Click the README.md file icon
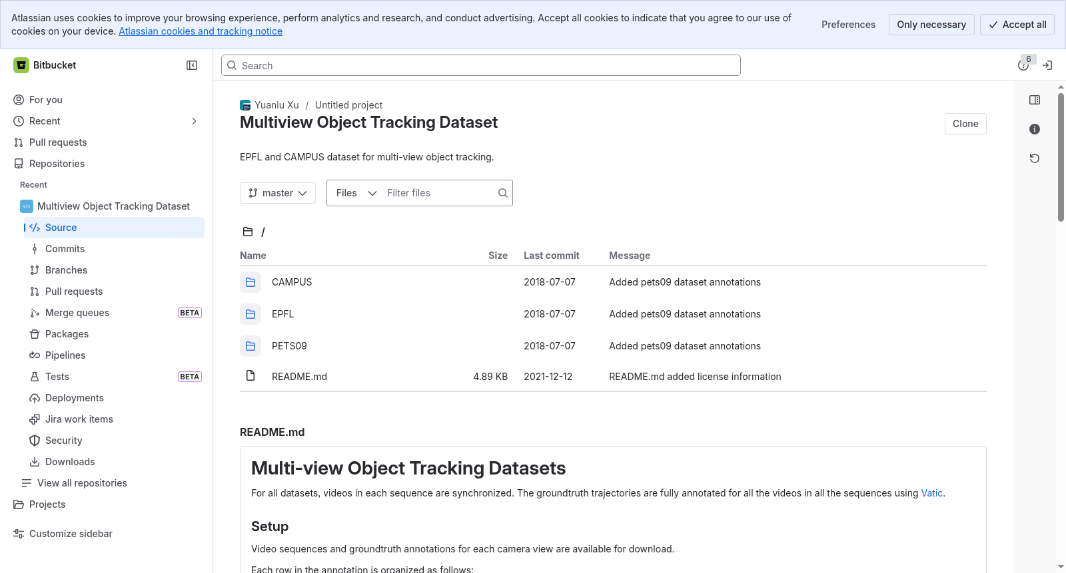The width and height of the screenshot is (1066, 573). click(x=251, y=376)
